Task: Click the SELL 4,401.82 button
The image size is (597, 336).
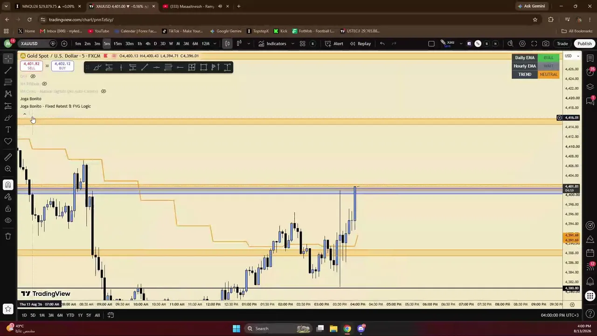Action: [x=31, y=66]
